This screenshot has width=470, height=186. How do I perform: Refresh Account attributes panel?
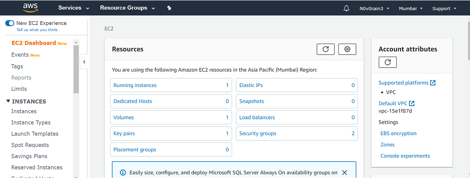(x=387, y=62)
